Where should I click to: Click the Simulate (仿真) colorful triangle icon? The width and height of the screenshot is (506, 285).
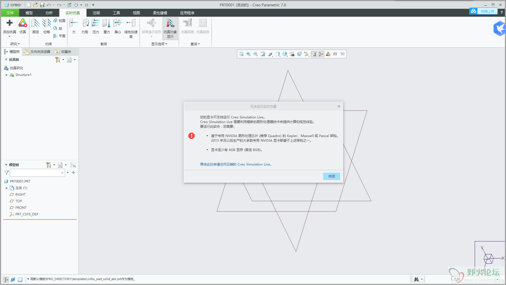[23, 23]
